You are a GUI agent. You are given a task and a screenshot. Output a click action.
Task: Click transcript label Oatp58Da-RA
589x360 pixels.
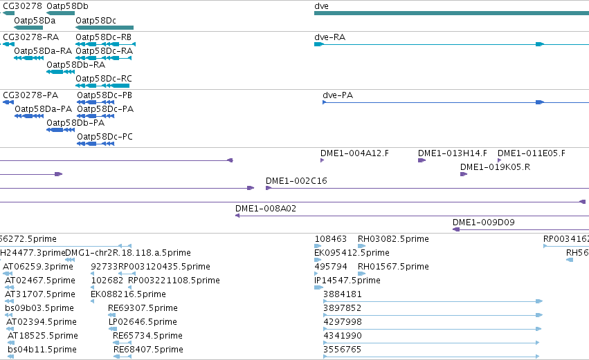coord(43,51)
